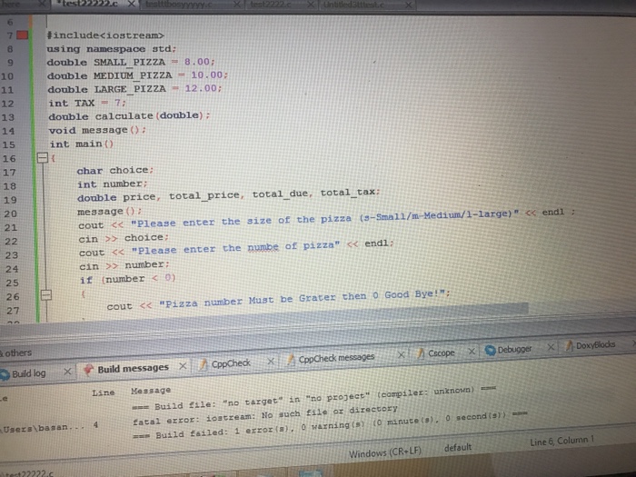Open the CppCheck messages tab

click(336, 358)
